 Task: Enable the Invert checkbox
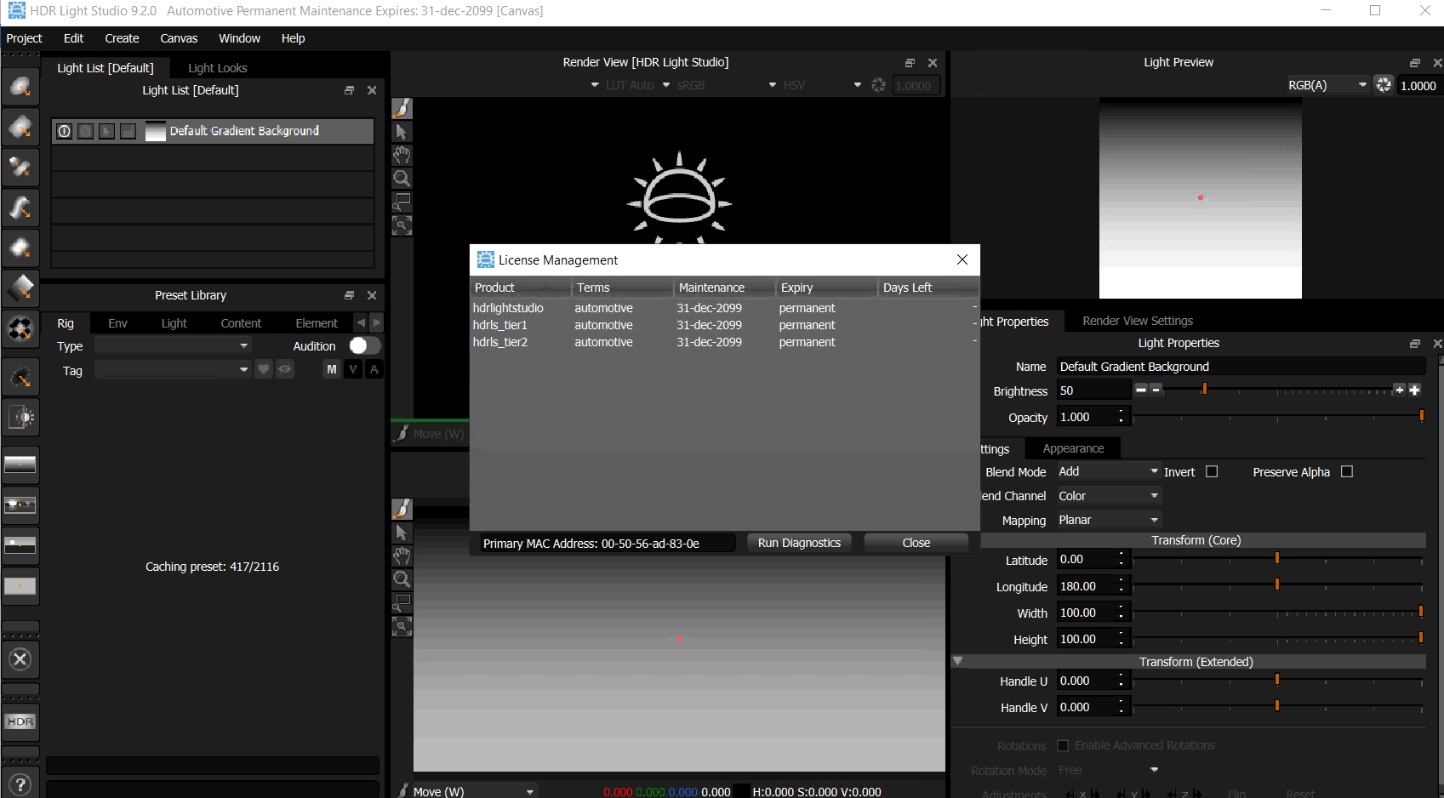coord(1212,471)
